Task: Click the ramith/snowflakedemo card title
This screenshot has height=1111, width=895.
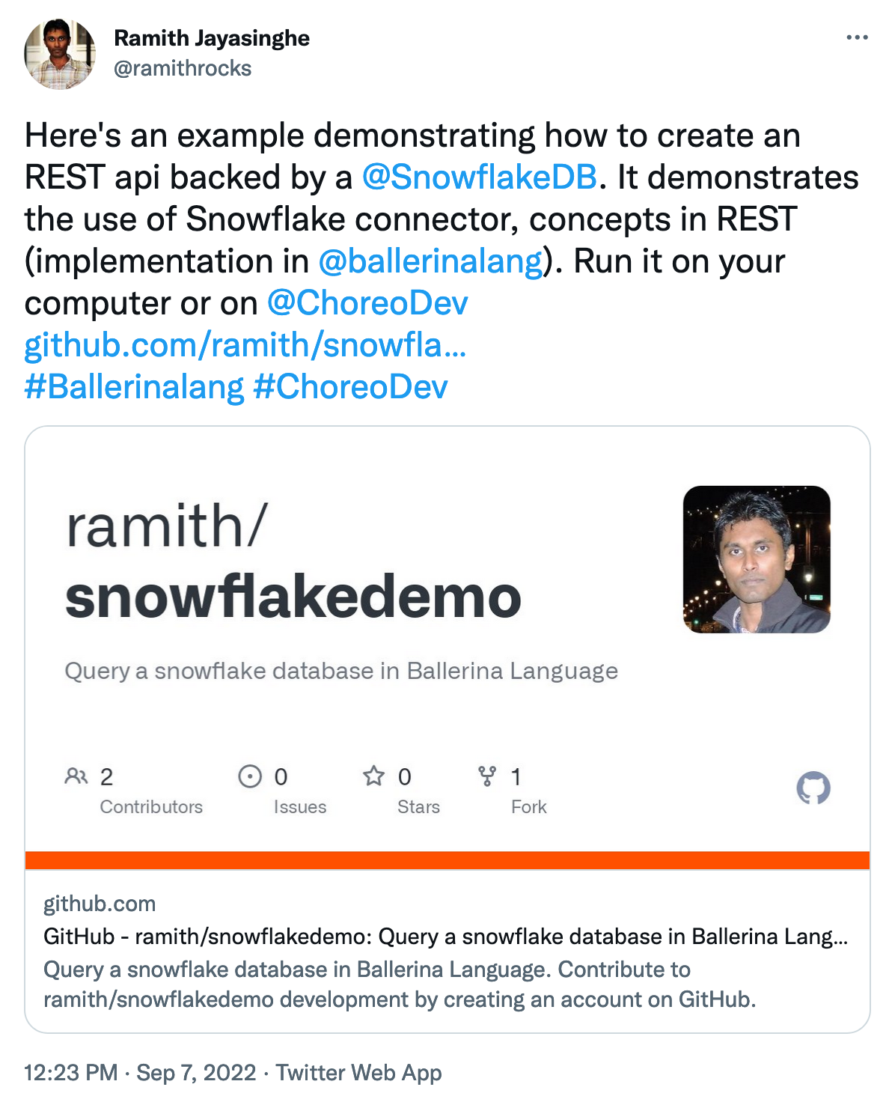Action: click(x=293, y=561)
